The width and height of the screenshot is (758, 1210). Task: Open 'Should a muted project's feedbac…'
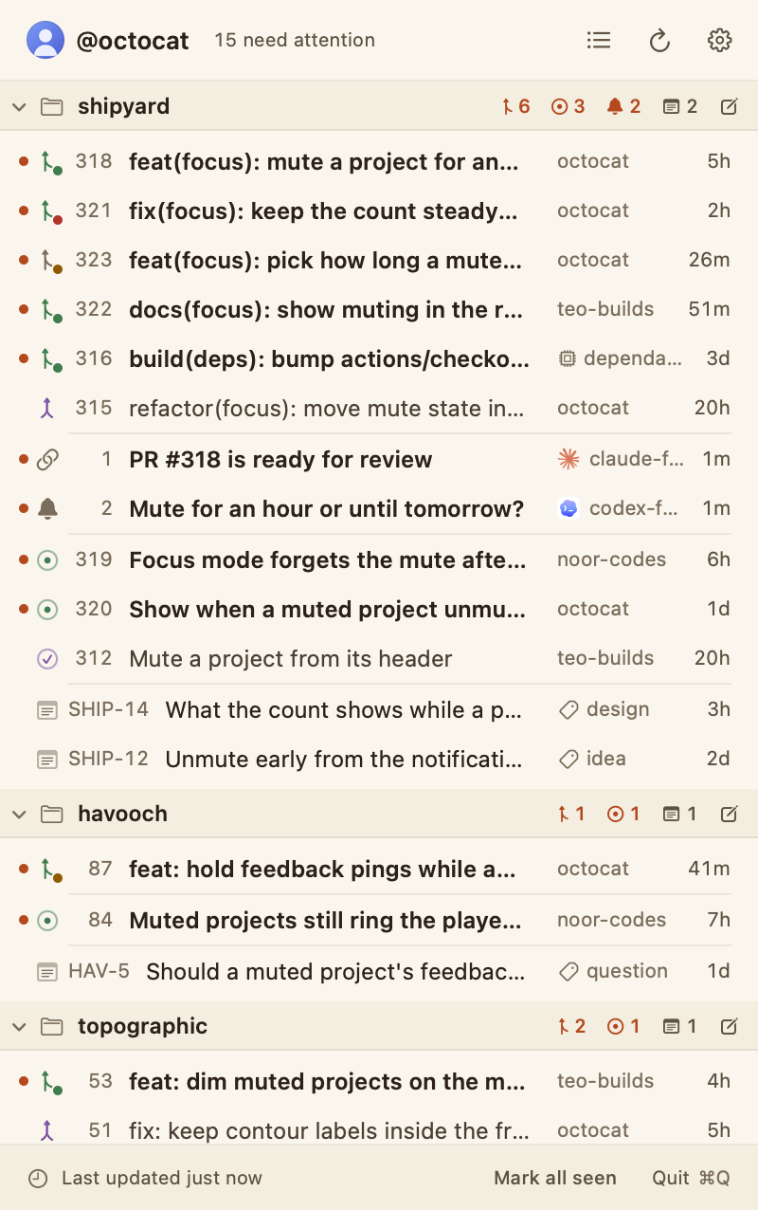[335, 971]
